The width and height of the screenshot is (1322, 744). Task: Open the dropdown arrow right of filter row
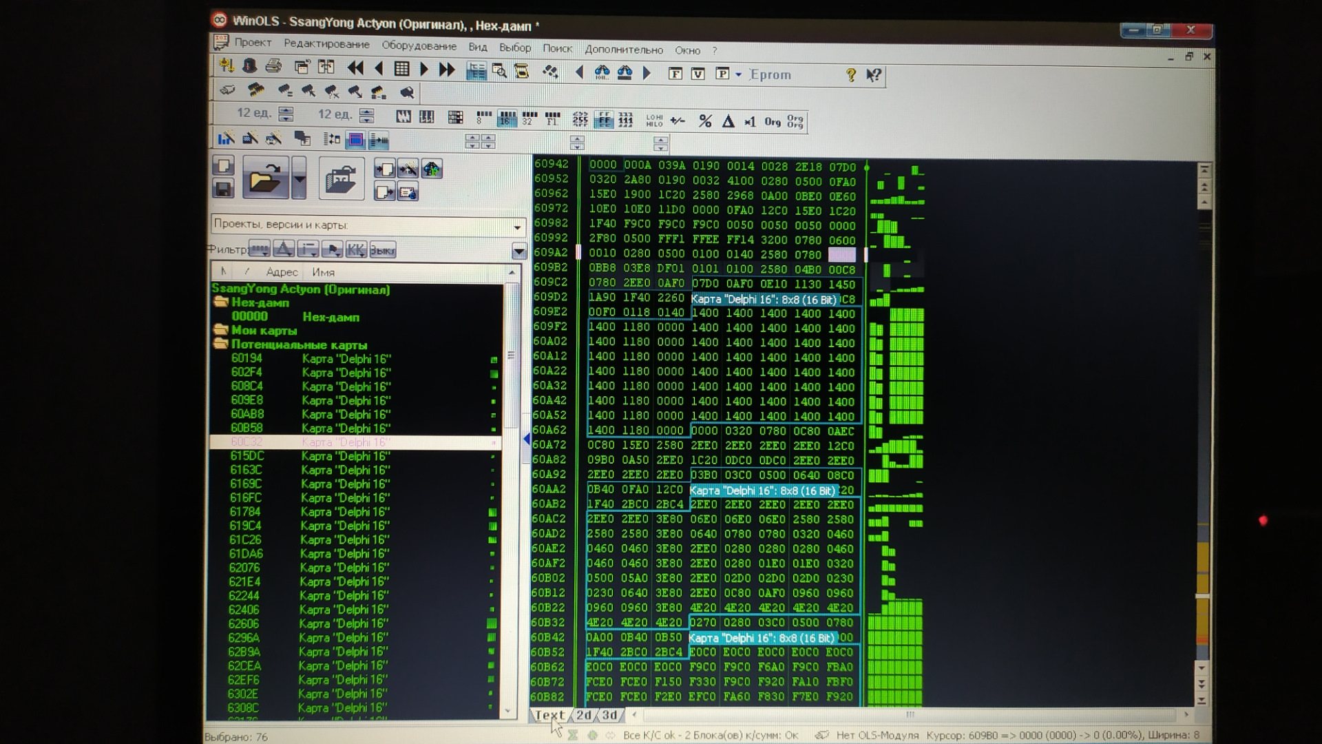pyautogui.click(x=519, y=251)
